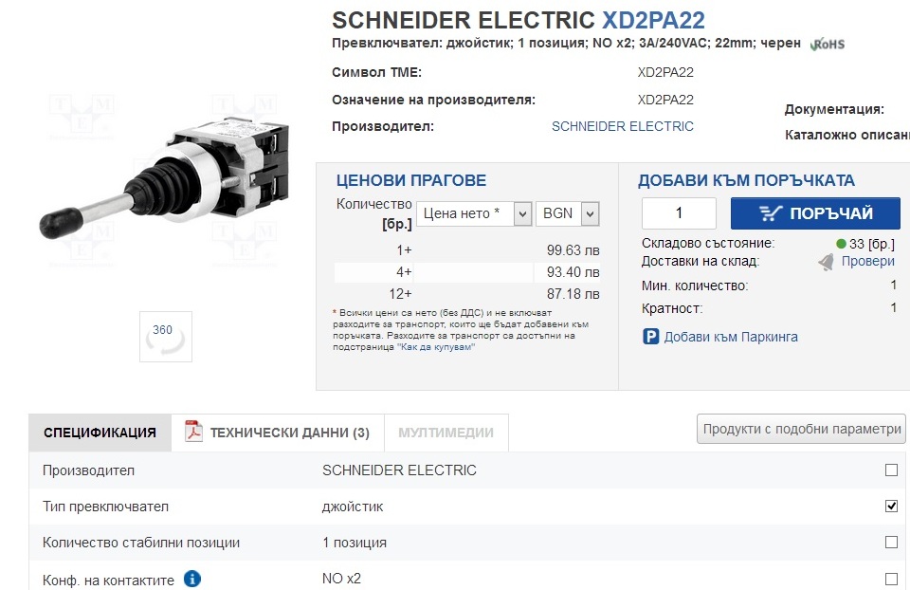Screen dimensions: 910x590
Task: Open the 360 degree view thumbnail
Action: [x=166, y=336]
